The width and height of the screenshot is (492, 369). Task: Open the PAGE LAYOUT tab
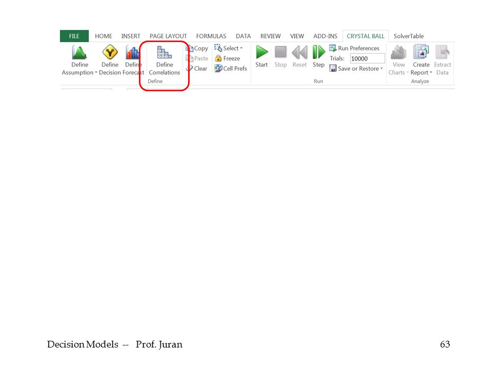point(168,36)
